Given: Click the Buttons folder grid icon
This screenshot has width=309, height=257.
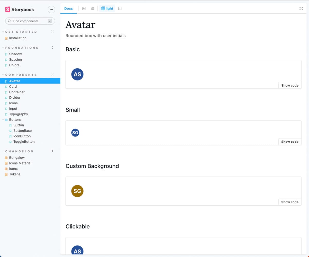Looking at the screenshot, I should point(6,120).
